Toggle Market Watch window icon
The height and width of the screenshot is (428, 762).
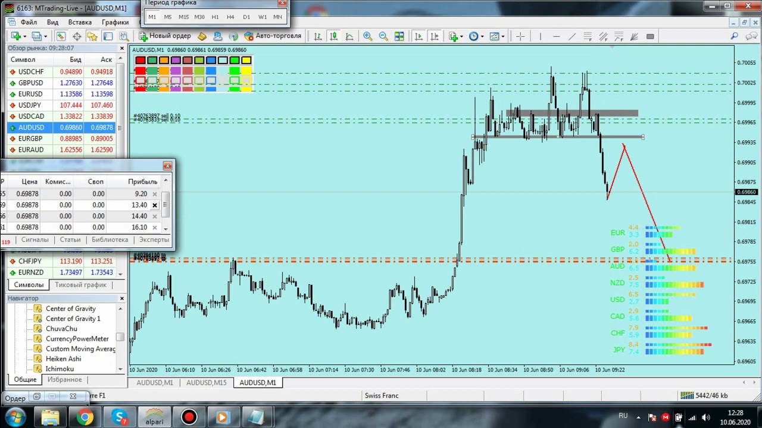[x=61, y=36]
